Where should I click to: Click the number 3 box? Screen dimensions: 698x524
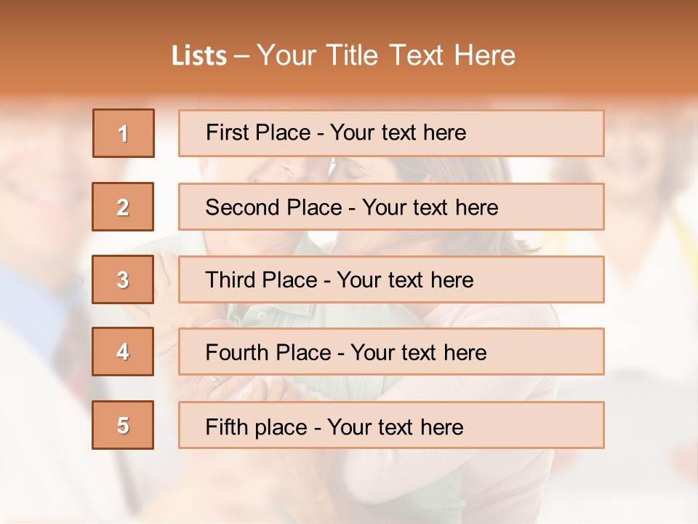[x=123, y=279]
